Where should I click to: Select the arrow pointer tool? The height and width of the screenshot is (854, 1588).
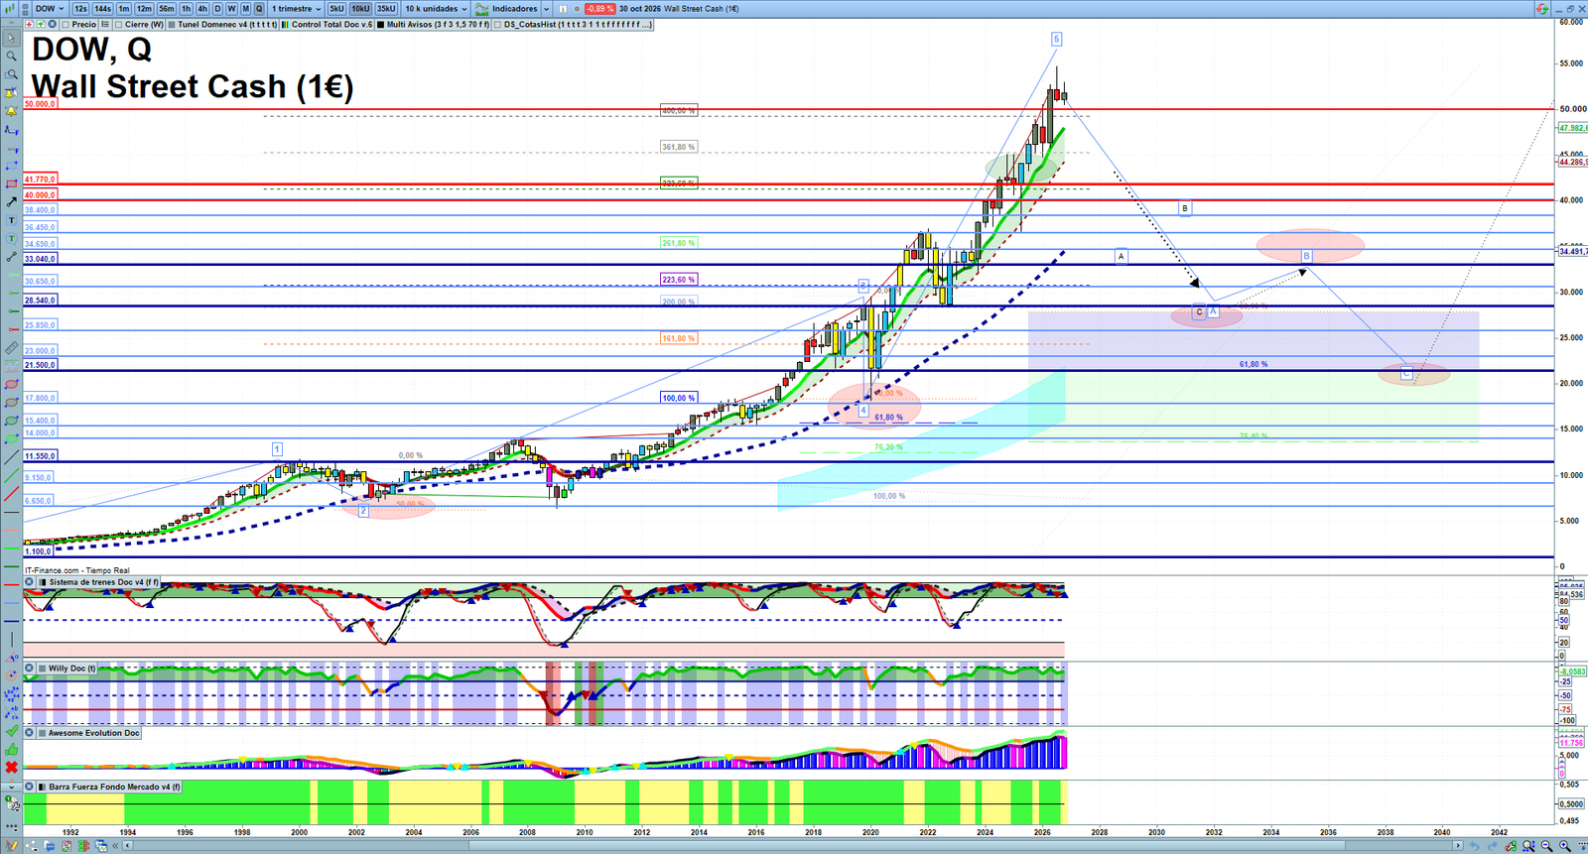pyautogui.click(x=11, y=38)
